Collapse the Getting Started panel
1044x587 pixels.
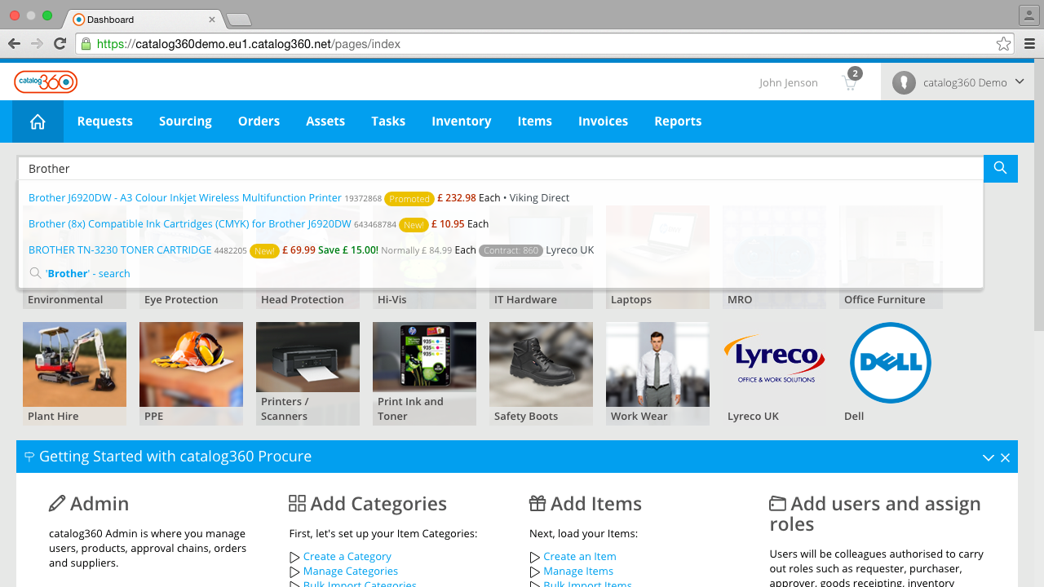click(x=988, y=457)
